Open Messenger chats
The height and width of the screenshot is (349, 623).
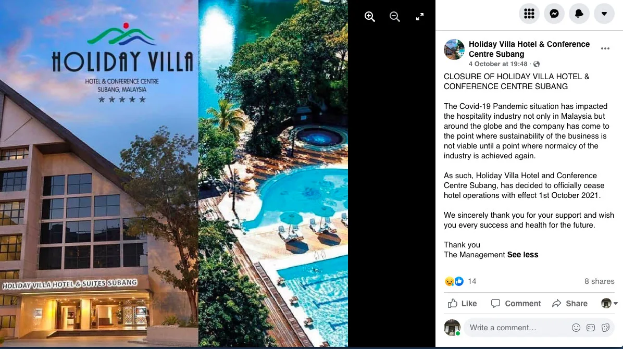pyautogui.click(x=554, y=14)
